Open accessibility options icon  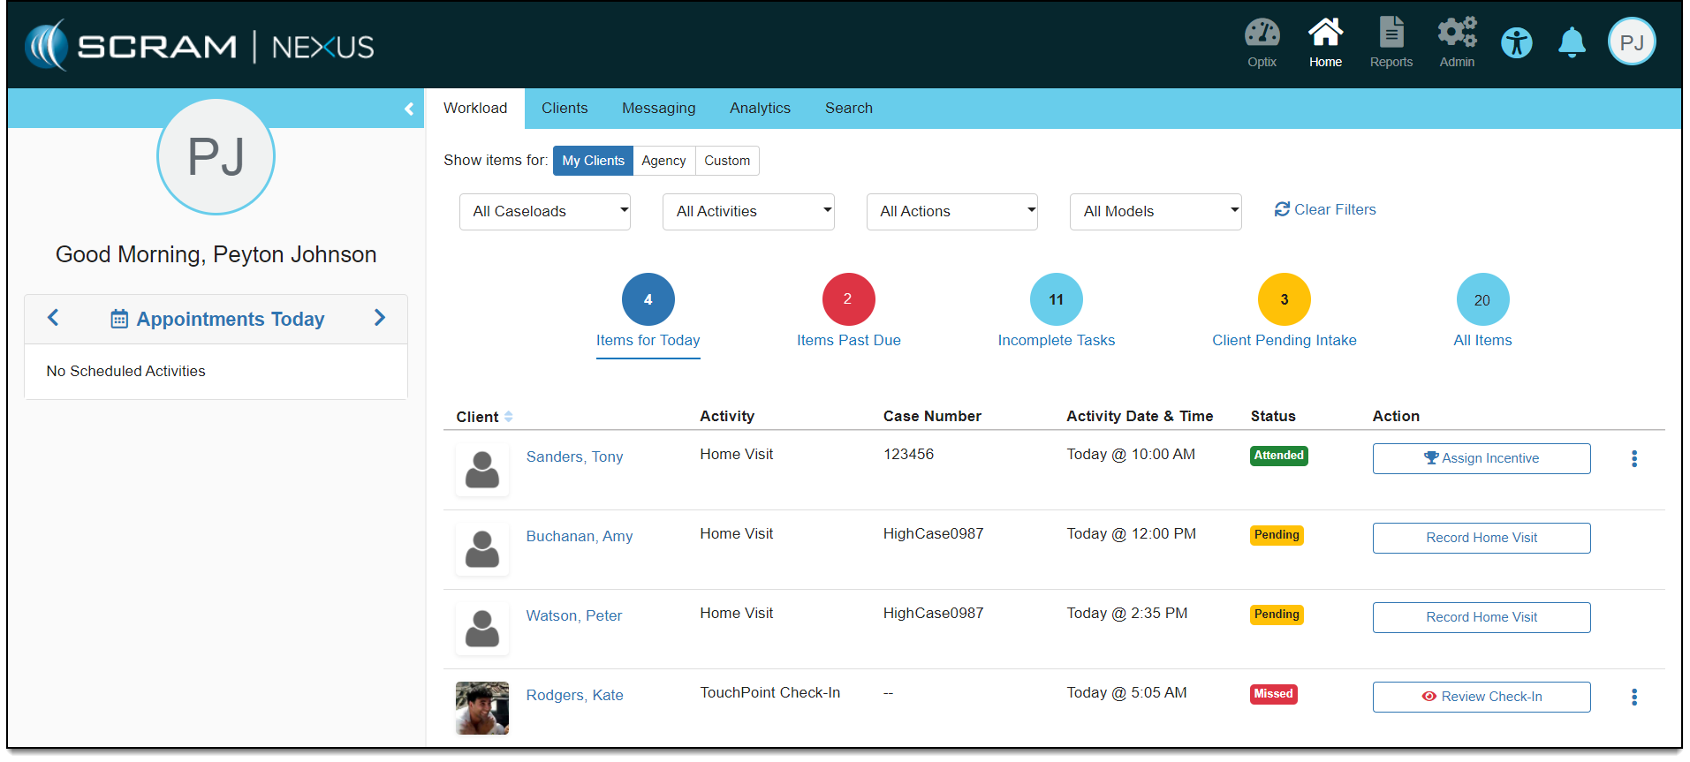pyautogui.click(x=1516, y=42)
